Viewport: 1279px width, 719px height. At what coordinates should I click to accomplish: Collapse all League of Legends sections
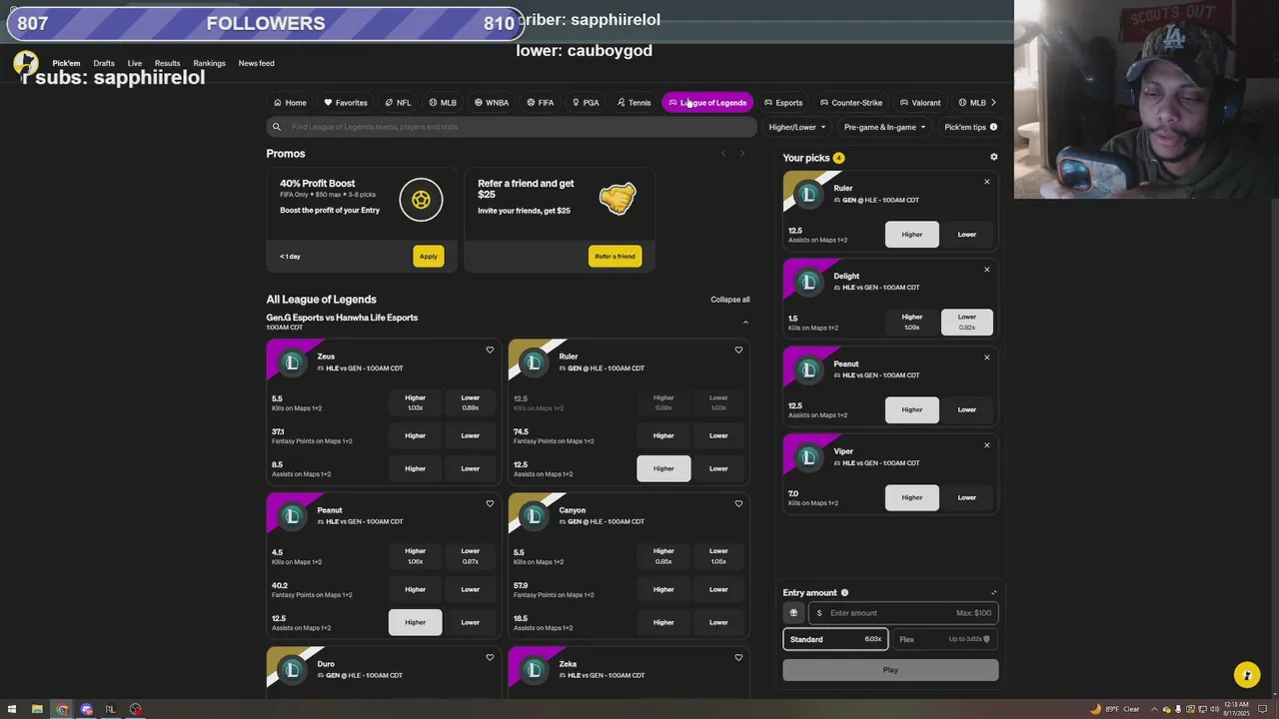click(x=729, y=300)
